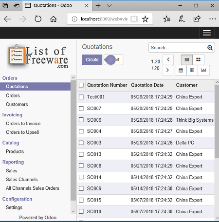Toggle the select-all header checkbox
Viewport: 219px width, 222px height.
(81, 85)
